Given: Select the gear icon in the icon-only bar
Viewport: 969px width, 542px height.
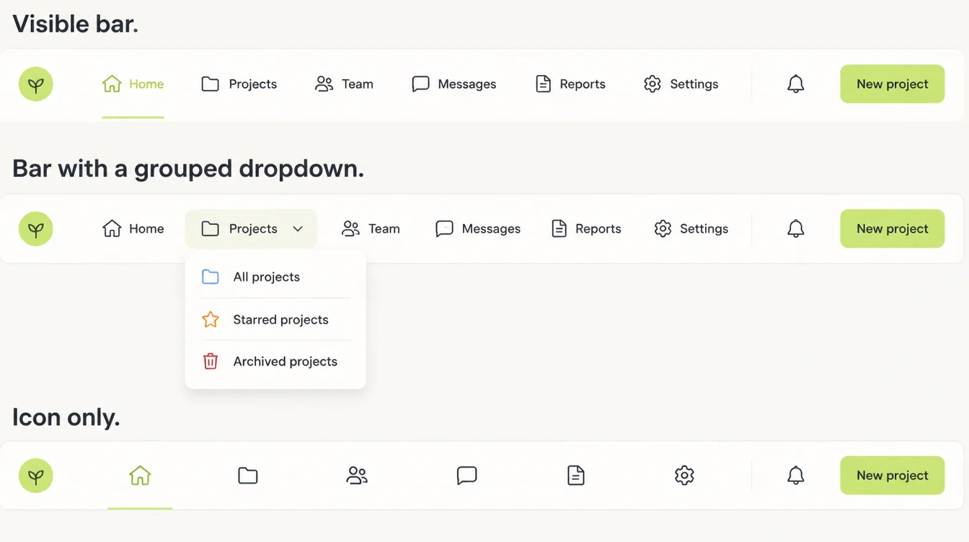Looking at the screenshot, I should tap(684, 476).
